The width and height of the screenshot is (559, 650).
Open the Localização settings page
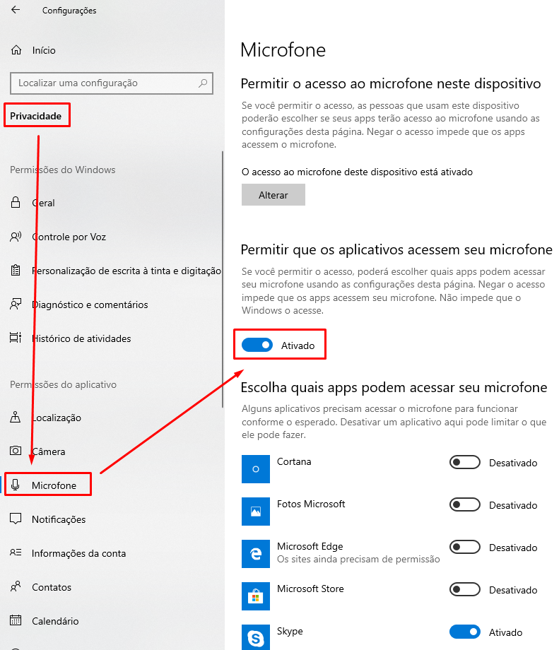tap(57, 418)
